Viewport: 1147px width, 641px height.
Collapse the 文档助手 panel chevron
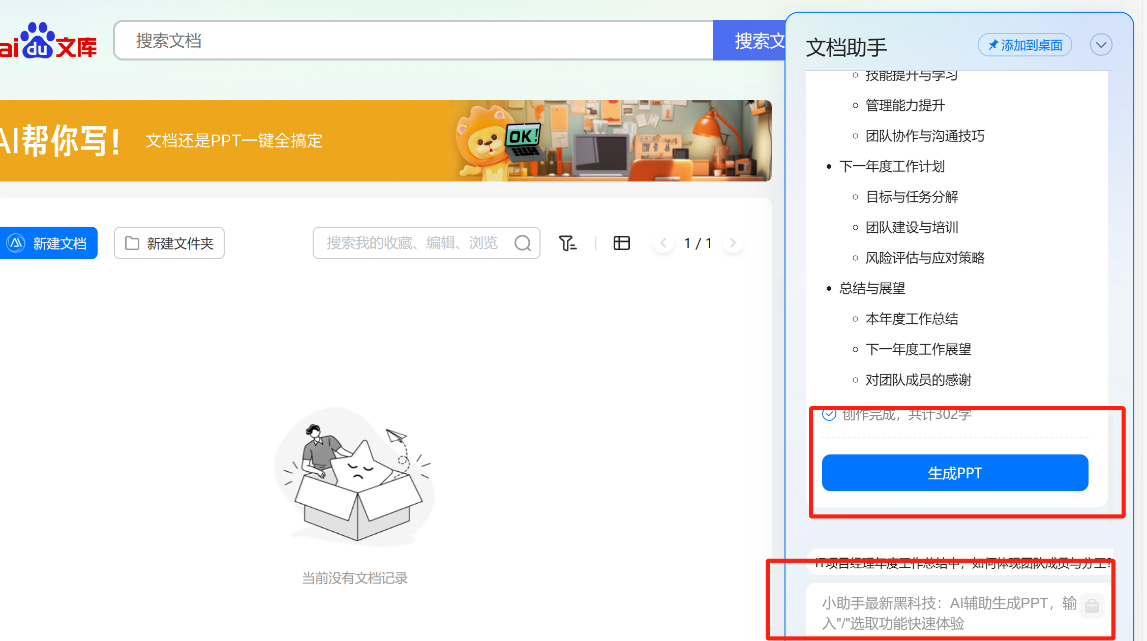coord(1101,45)
